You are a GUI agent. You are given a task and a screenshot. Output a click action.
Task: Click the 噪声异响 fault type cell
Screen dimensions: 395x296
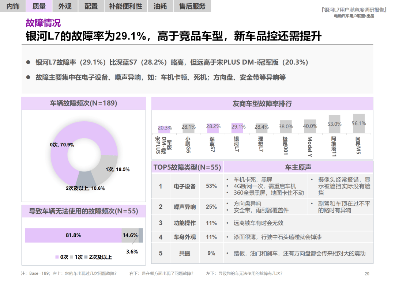[185, 207]
